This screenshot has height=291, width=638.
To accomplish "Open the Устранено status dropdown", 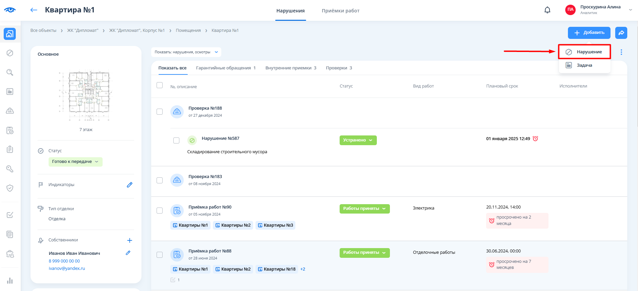I will tap(358, 140).
